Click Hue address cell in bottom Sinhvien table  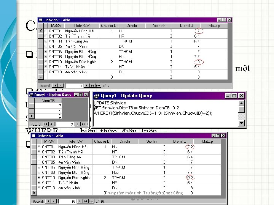click(115, 172)
